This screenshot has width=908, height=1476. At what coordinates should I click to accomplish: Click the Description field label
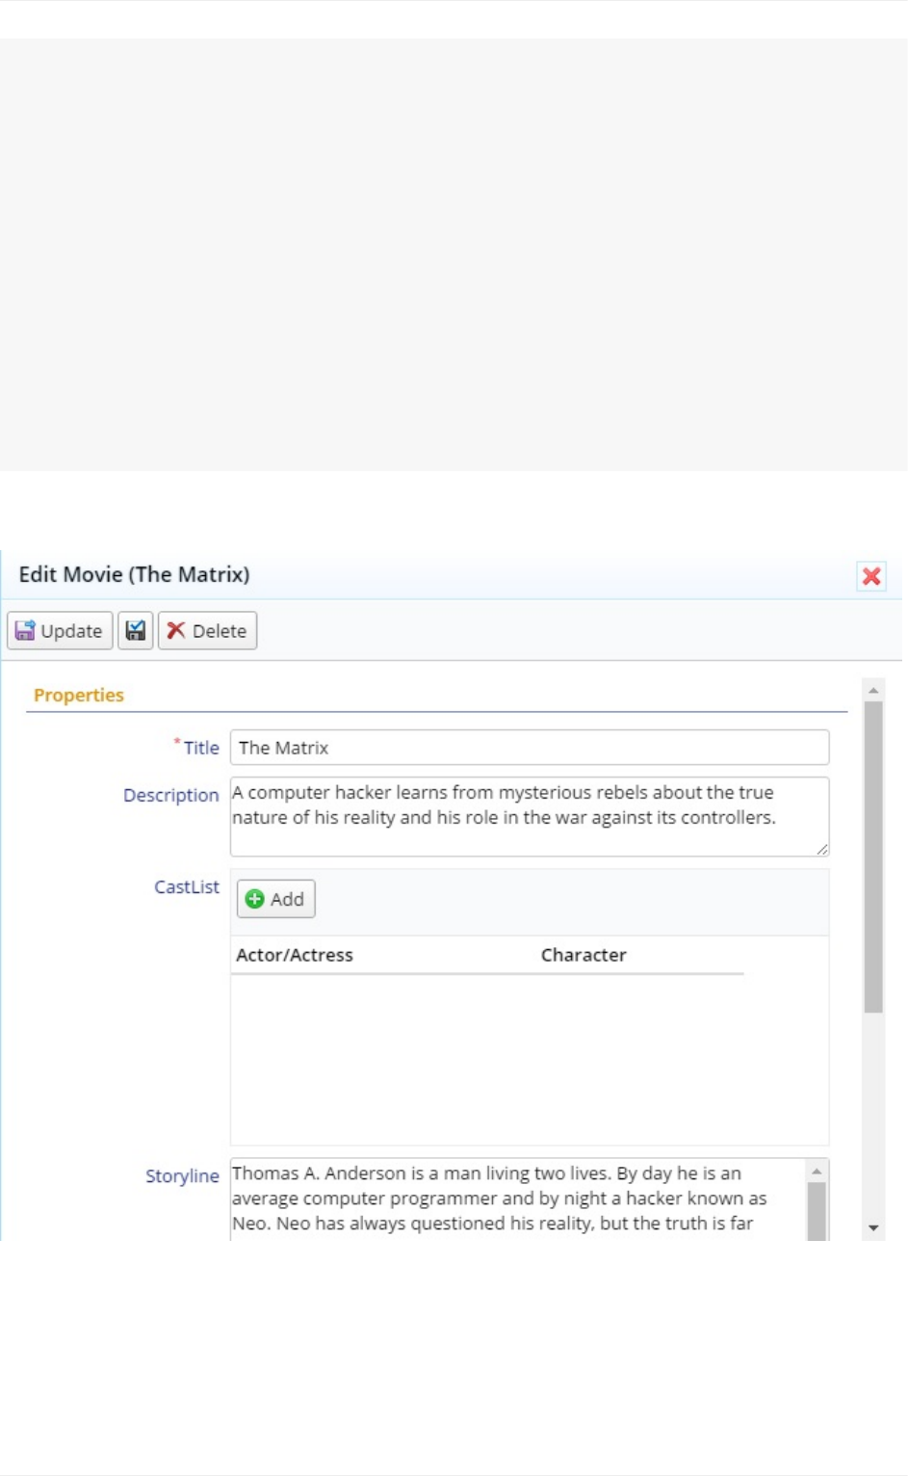[171, 796]
